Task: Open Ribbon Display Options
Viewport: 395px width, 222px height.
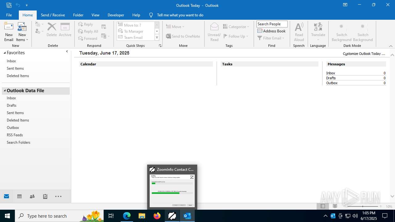Action: click(345, 5)
